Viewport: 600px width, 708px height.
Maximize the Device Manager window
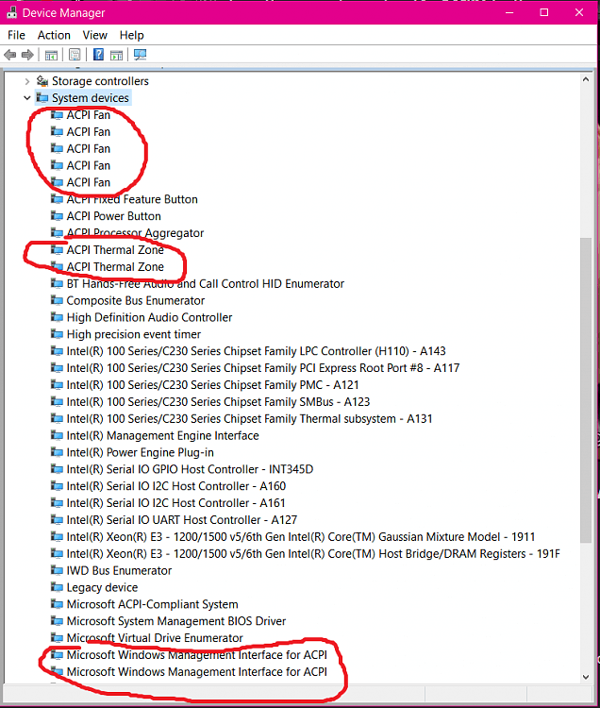544,12
